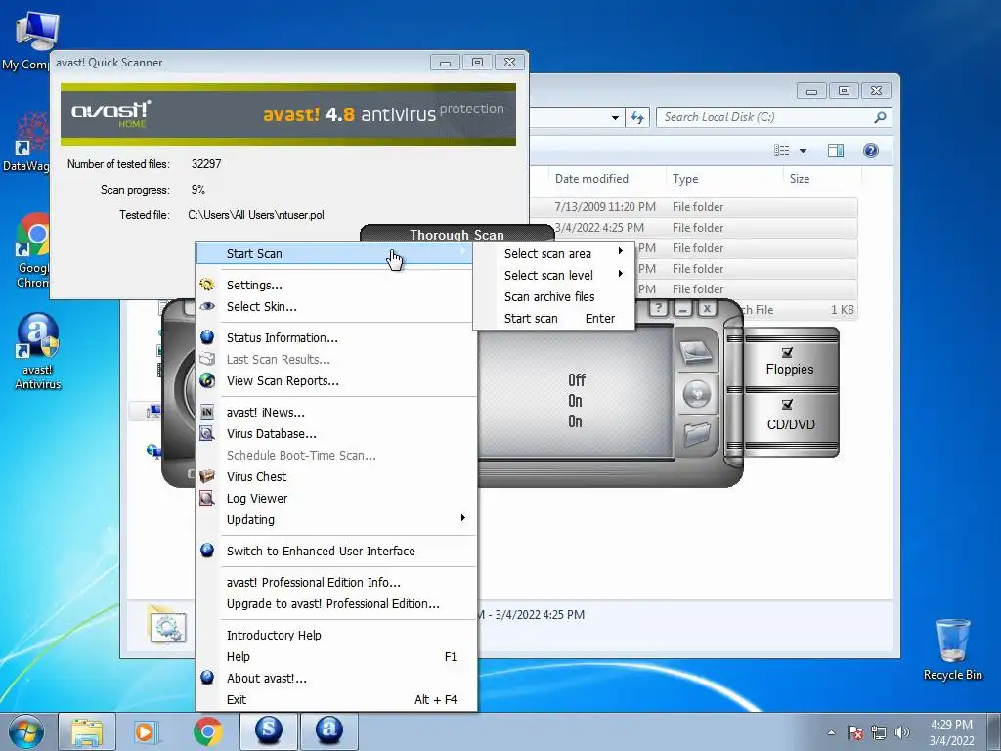1001x751 pixels.
Task: Click the local disks button in avast player
Action: tap(695, 353)
